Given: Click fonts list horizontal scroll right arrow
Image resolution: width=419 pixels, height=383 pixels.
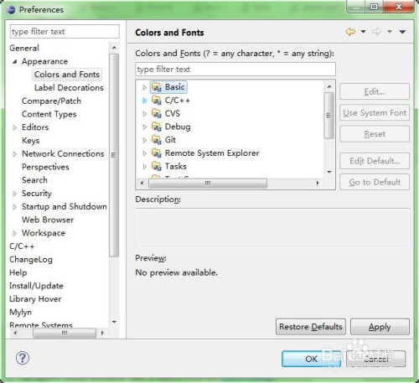Looking at the screenshot, I should point(318,184).
